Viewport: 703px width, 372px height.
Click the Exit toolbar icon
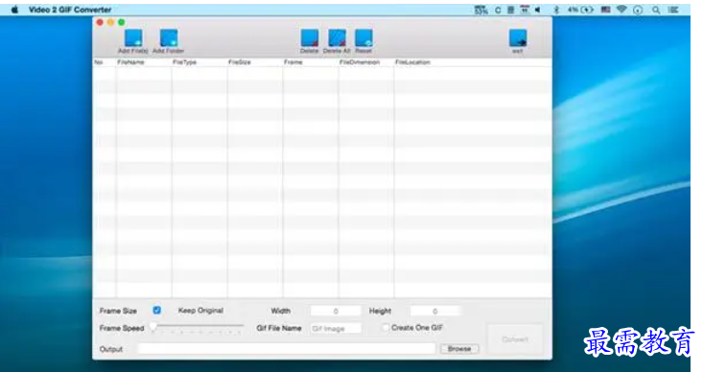518,38
